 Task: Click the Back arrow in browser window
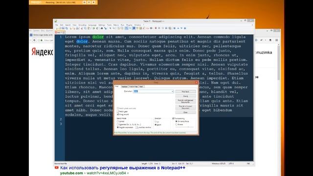[34, 40]
